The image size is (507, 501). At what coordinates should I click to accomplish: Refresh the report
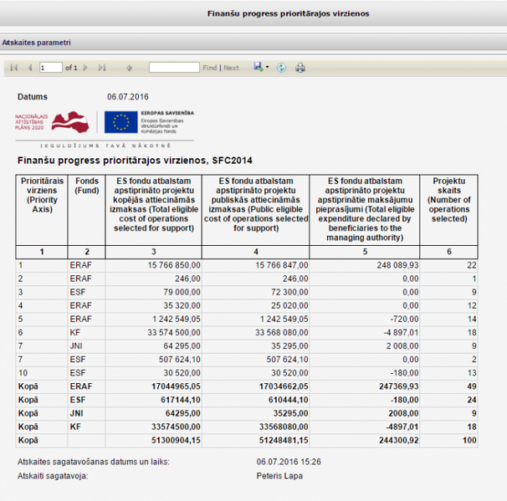282,68
